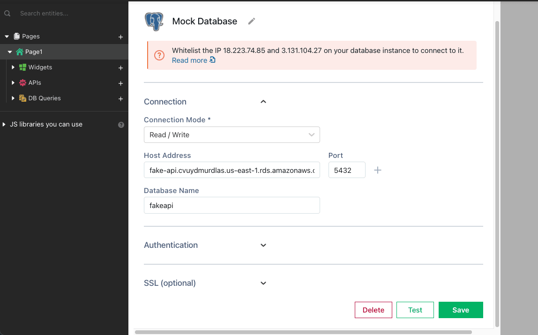Click the plus icon next to Port field
Viewport: 538px width, 335px height.
(x=378, y=170)
